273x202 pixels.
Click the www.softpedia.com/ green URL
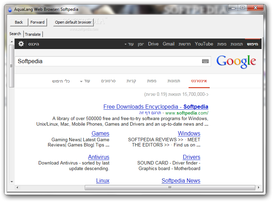pyautogui.click(x=186, y=113)
